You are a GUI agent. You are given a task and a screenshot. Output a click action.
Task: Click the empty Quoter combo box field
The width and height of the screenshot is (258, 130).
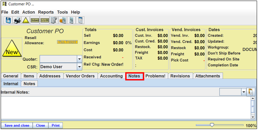(x=59, y=59)
